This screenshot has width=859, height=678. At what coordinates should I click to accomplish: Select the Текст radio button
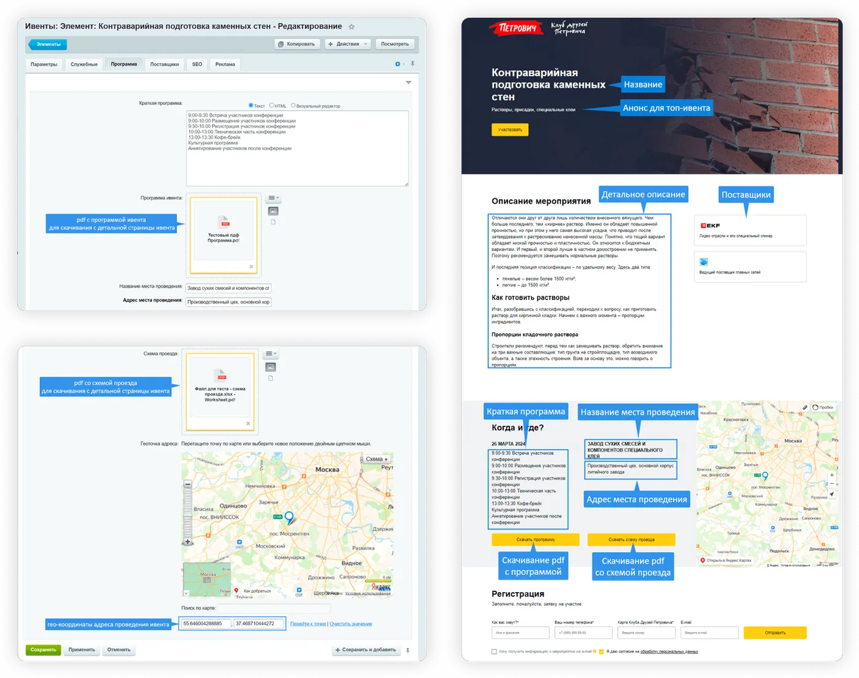pyautogui.click(x=251, y=106)
